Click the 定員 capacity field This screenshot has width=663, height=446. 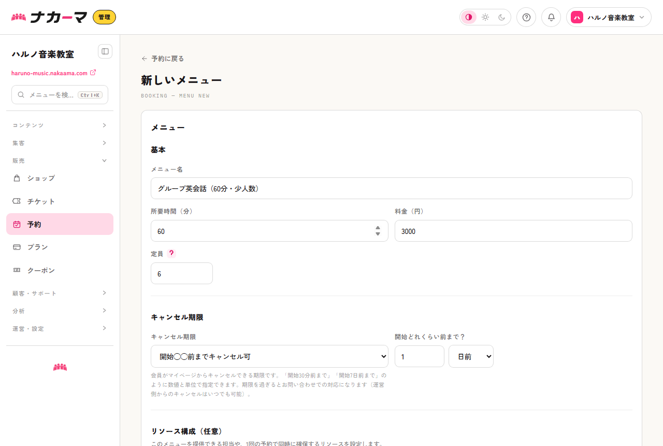tap(182, 273)
